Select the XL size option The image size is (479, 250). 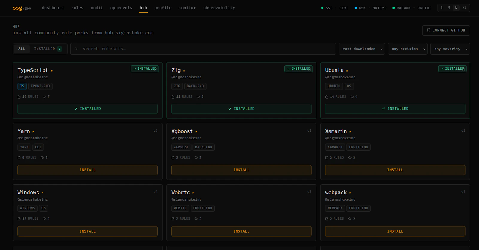point(464,8)
